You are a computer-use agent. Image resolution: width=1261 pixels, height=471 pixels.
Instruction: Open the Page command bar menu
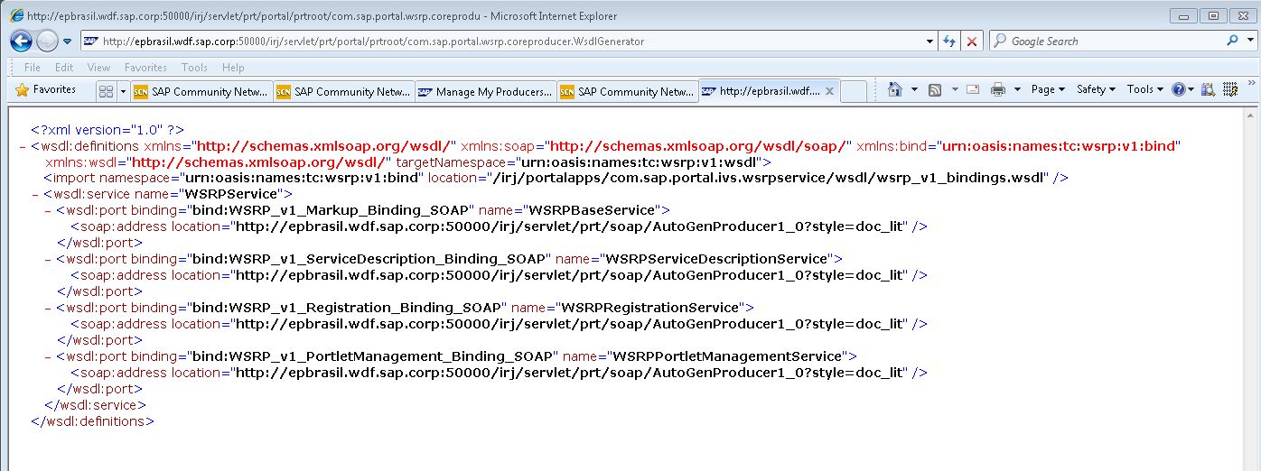[x=1048, y=89]
